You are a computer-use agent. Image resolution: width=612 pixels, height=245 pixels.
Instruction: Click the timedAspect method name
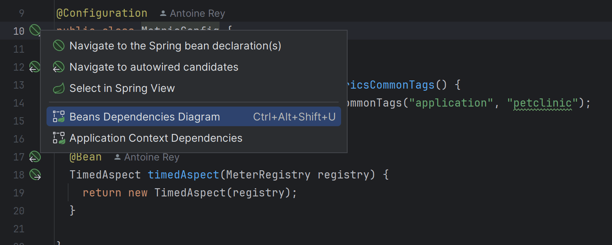184,175
